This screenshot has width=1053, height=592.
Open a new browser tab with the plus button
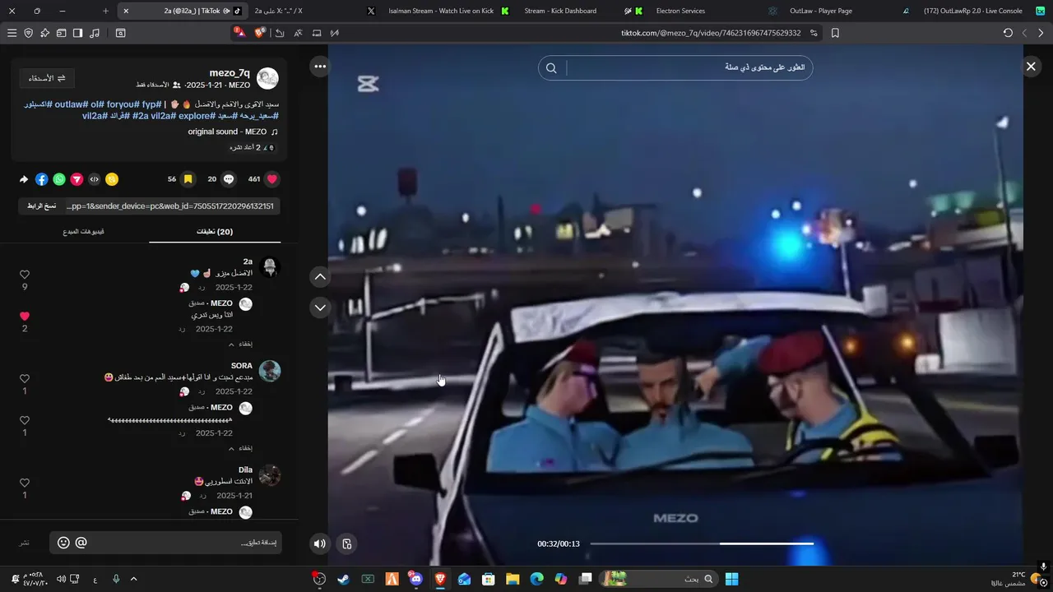coord(105,11)
